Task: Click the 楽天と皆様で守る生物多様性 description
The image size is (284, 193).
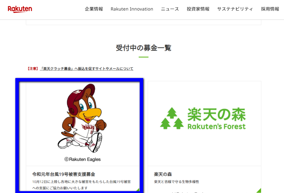Action: click(176, 182)
